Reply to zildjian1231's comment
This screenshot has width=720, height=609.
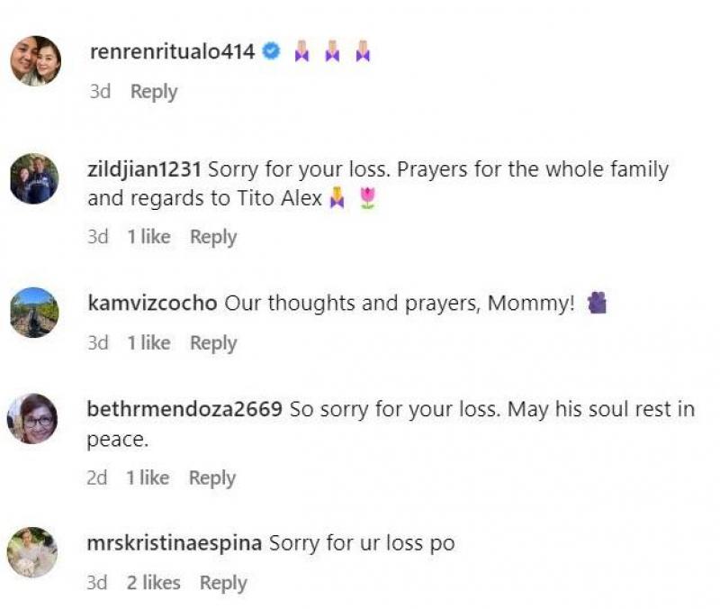pyautogui.click(x=213, y=237)
